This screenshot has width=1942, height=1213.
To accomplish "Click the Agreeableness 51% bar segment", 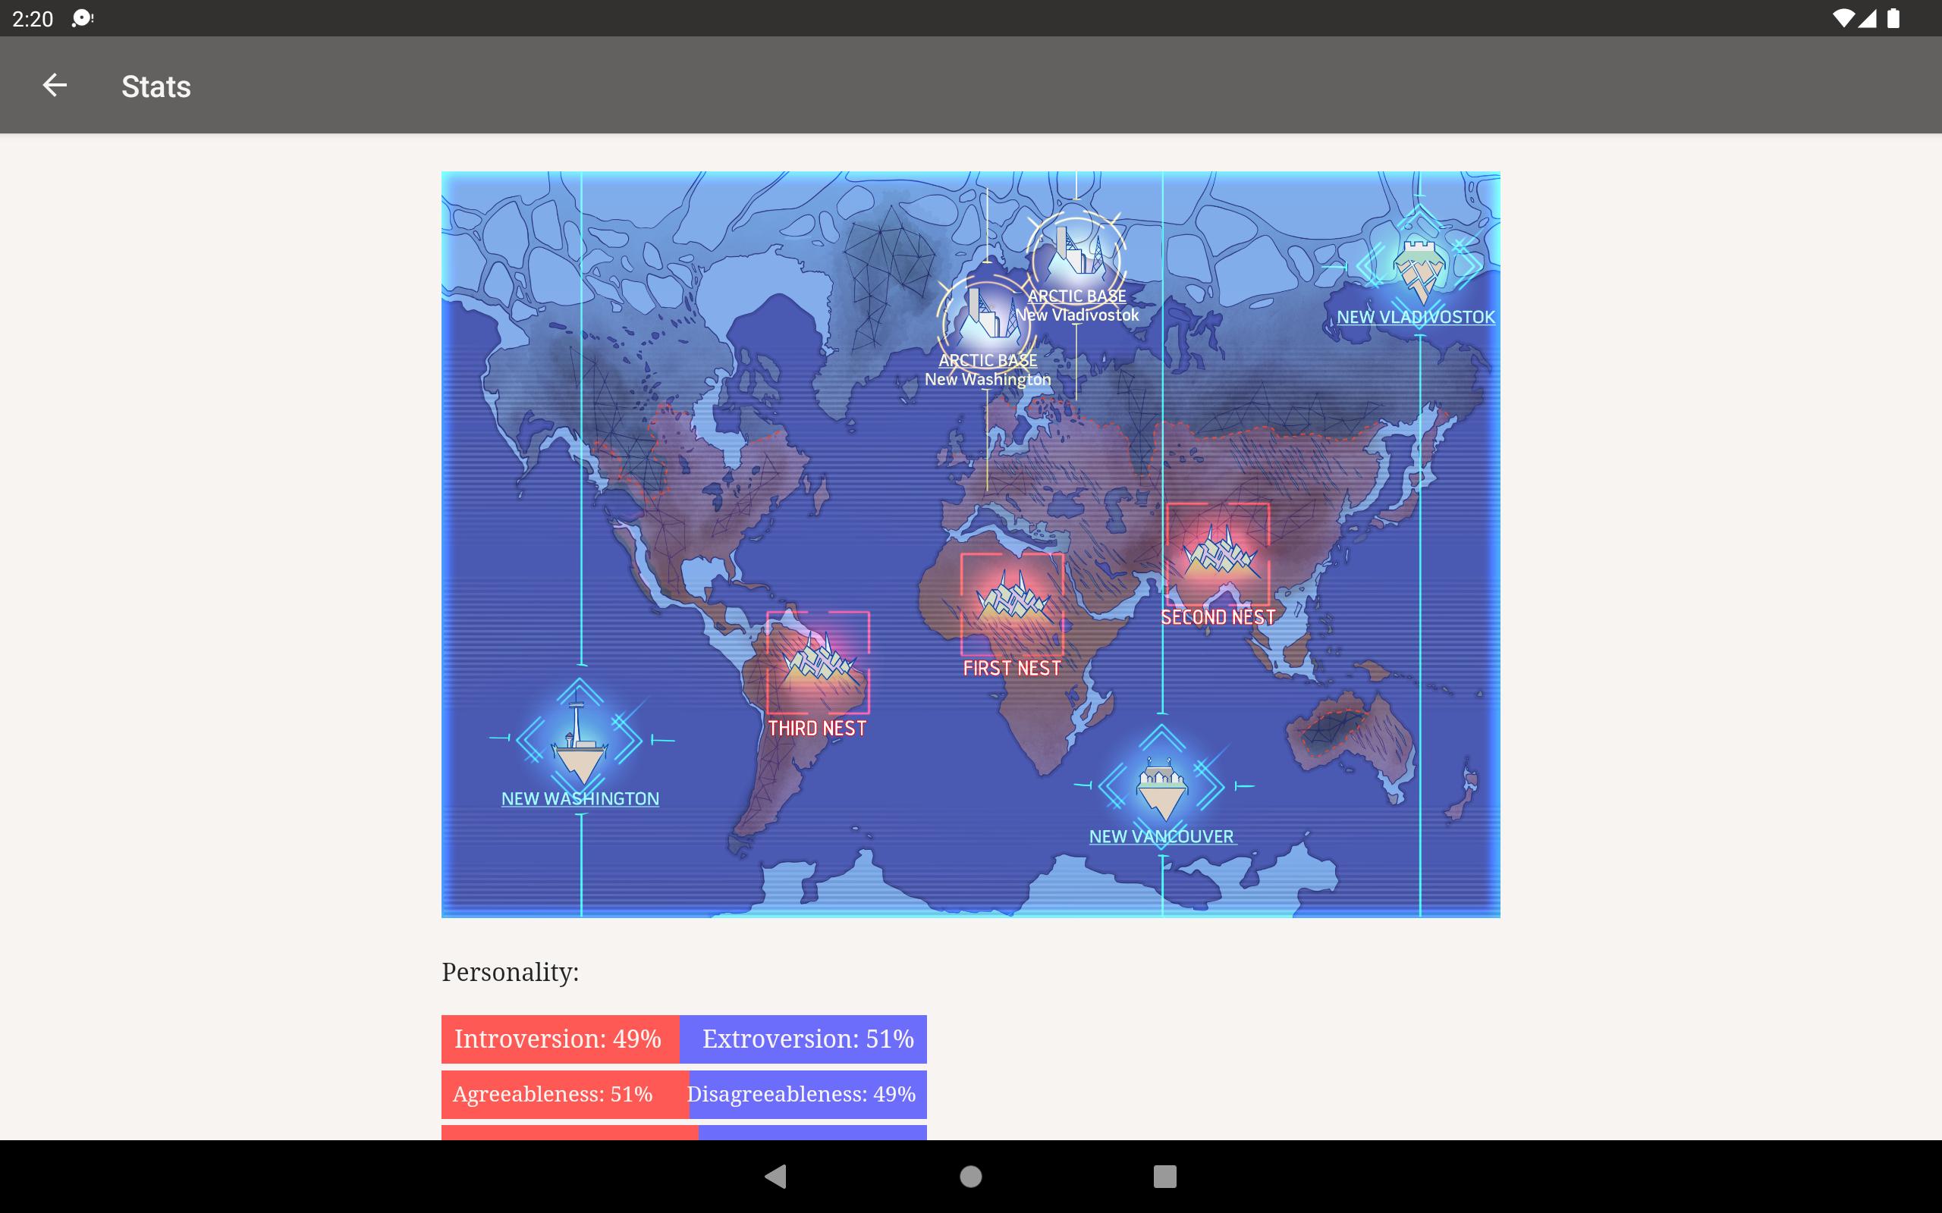I will tap(565, 1094).
